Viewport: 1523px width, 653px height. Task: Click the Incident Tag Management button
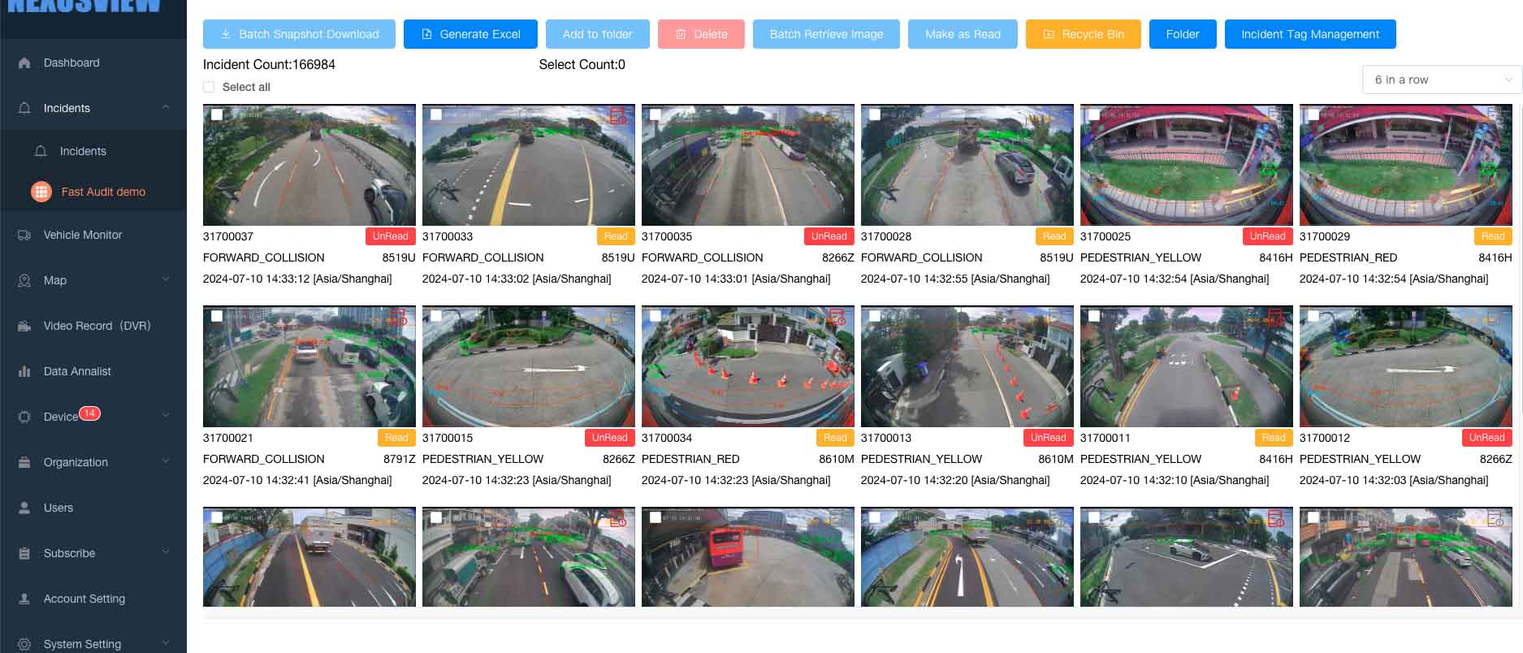coord(1309,34)
